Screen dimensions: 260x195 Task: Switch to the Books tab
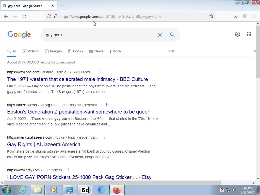pos(76,51)
